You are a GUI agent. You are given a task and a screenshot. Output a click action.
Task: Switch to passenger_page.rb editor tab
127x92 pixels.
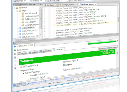click(x=68, y=5)
